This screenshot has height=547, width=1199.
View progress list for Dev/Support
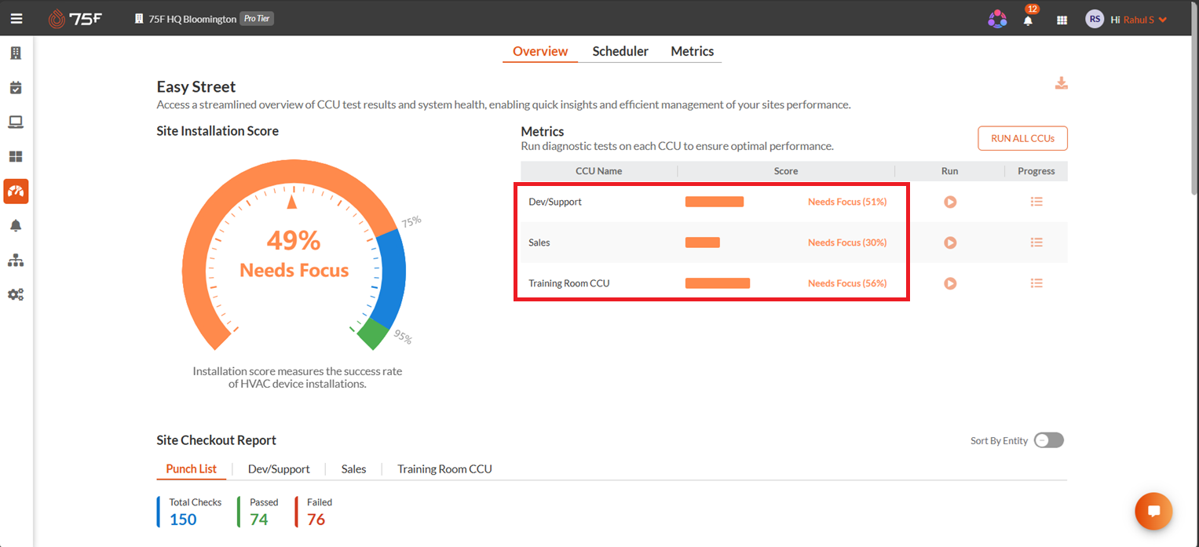pos(1036,202)
